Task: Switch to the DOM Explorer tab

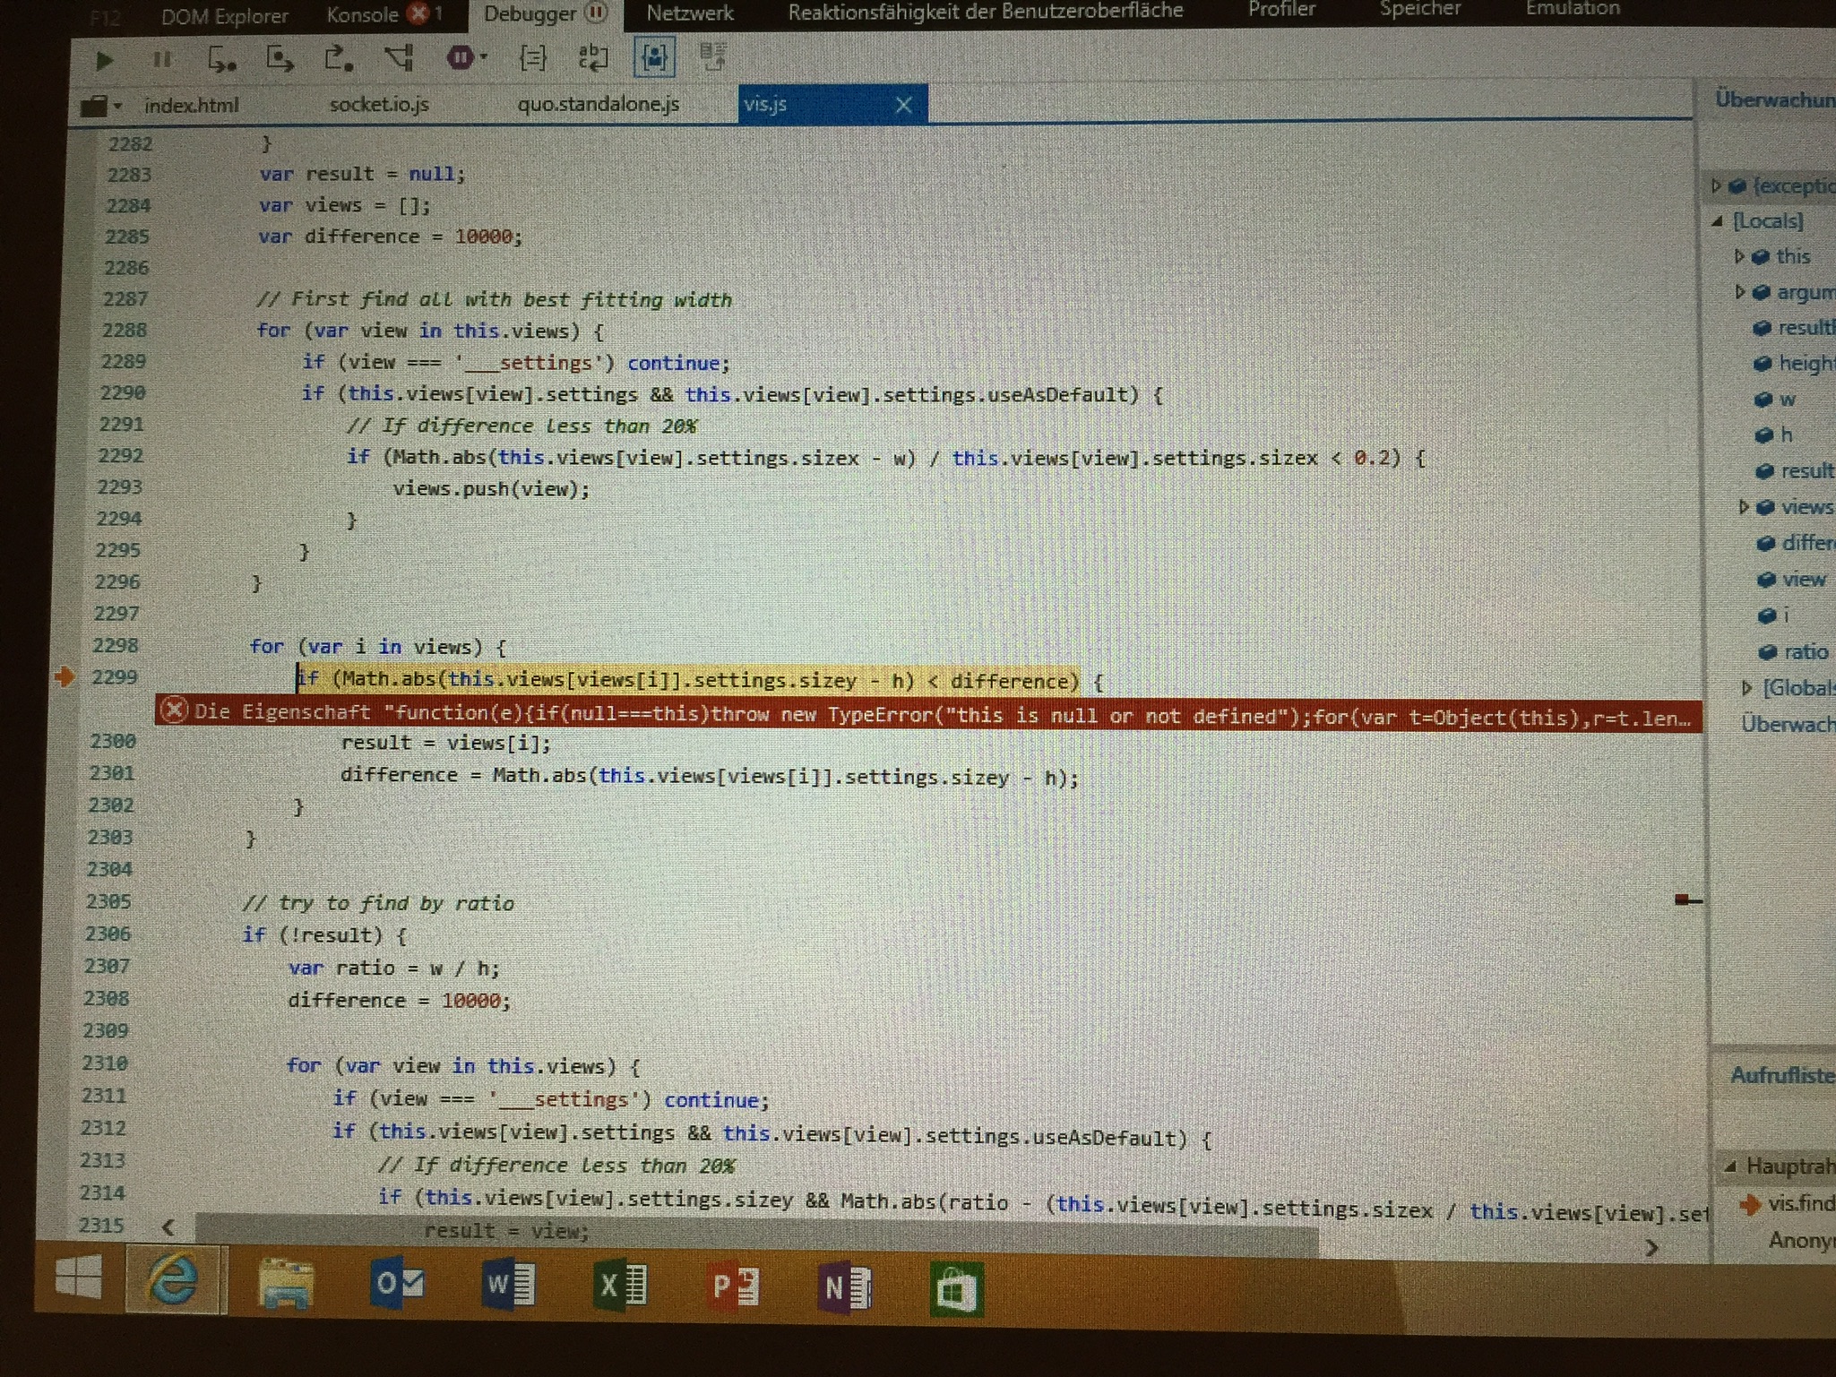Action: pyautogui.click(x=224, y=16)
